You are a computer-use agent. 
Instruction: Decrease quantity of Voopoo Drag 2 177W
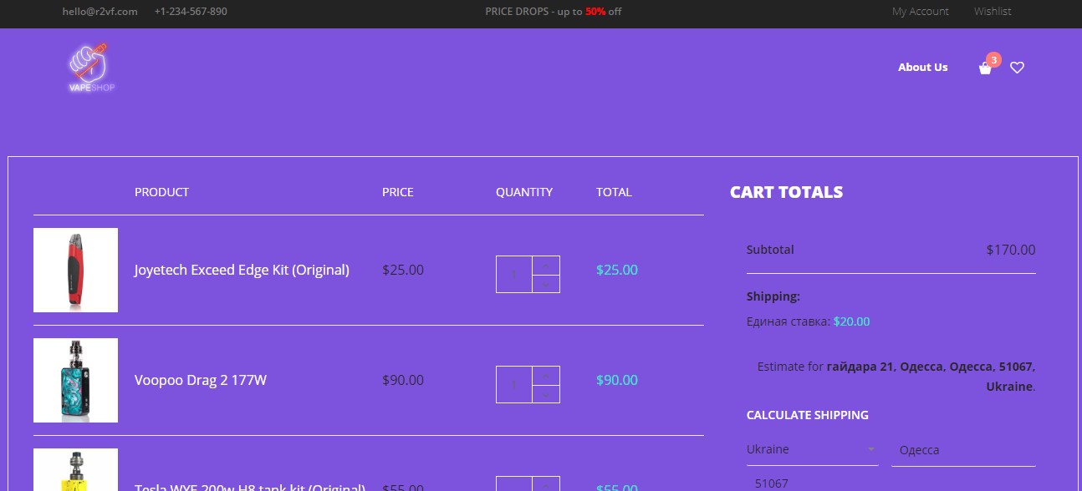(546, 394)
